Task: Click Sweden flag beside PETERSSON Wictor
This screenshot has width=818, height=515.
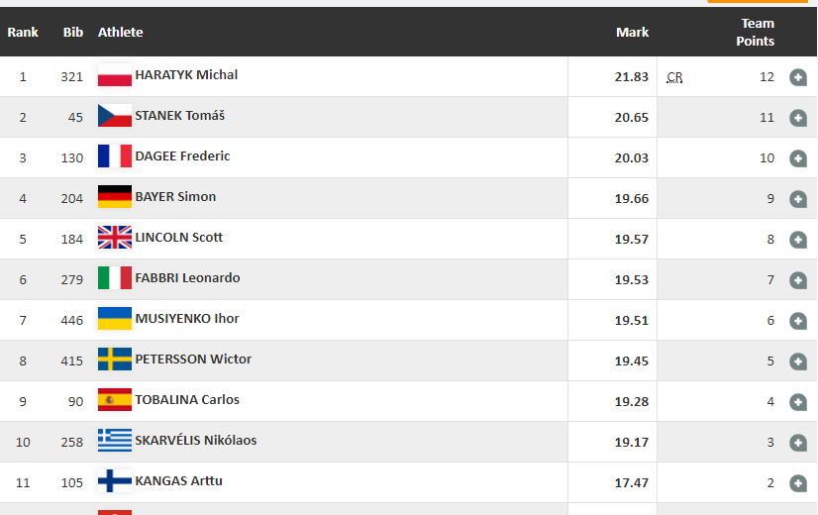Action: [115, 360]
